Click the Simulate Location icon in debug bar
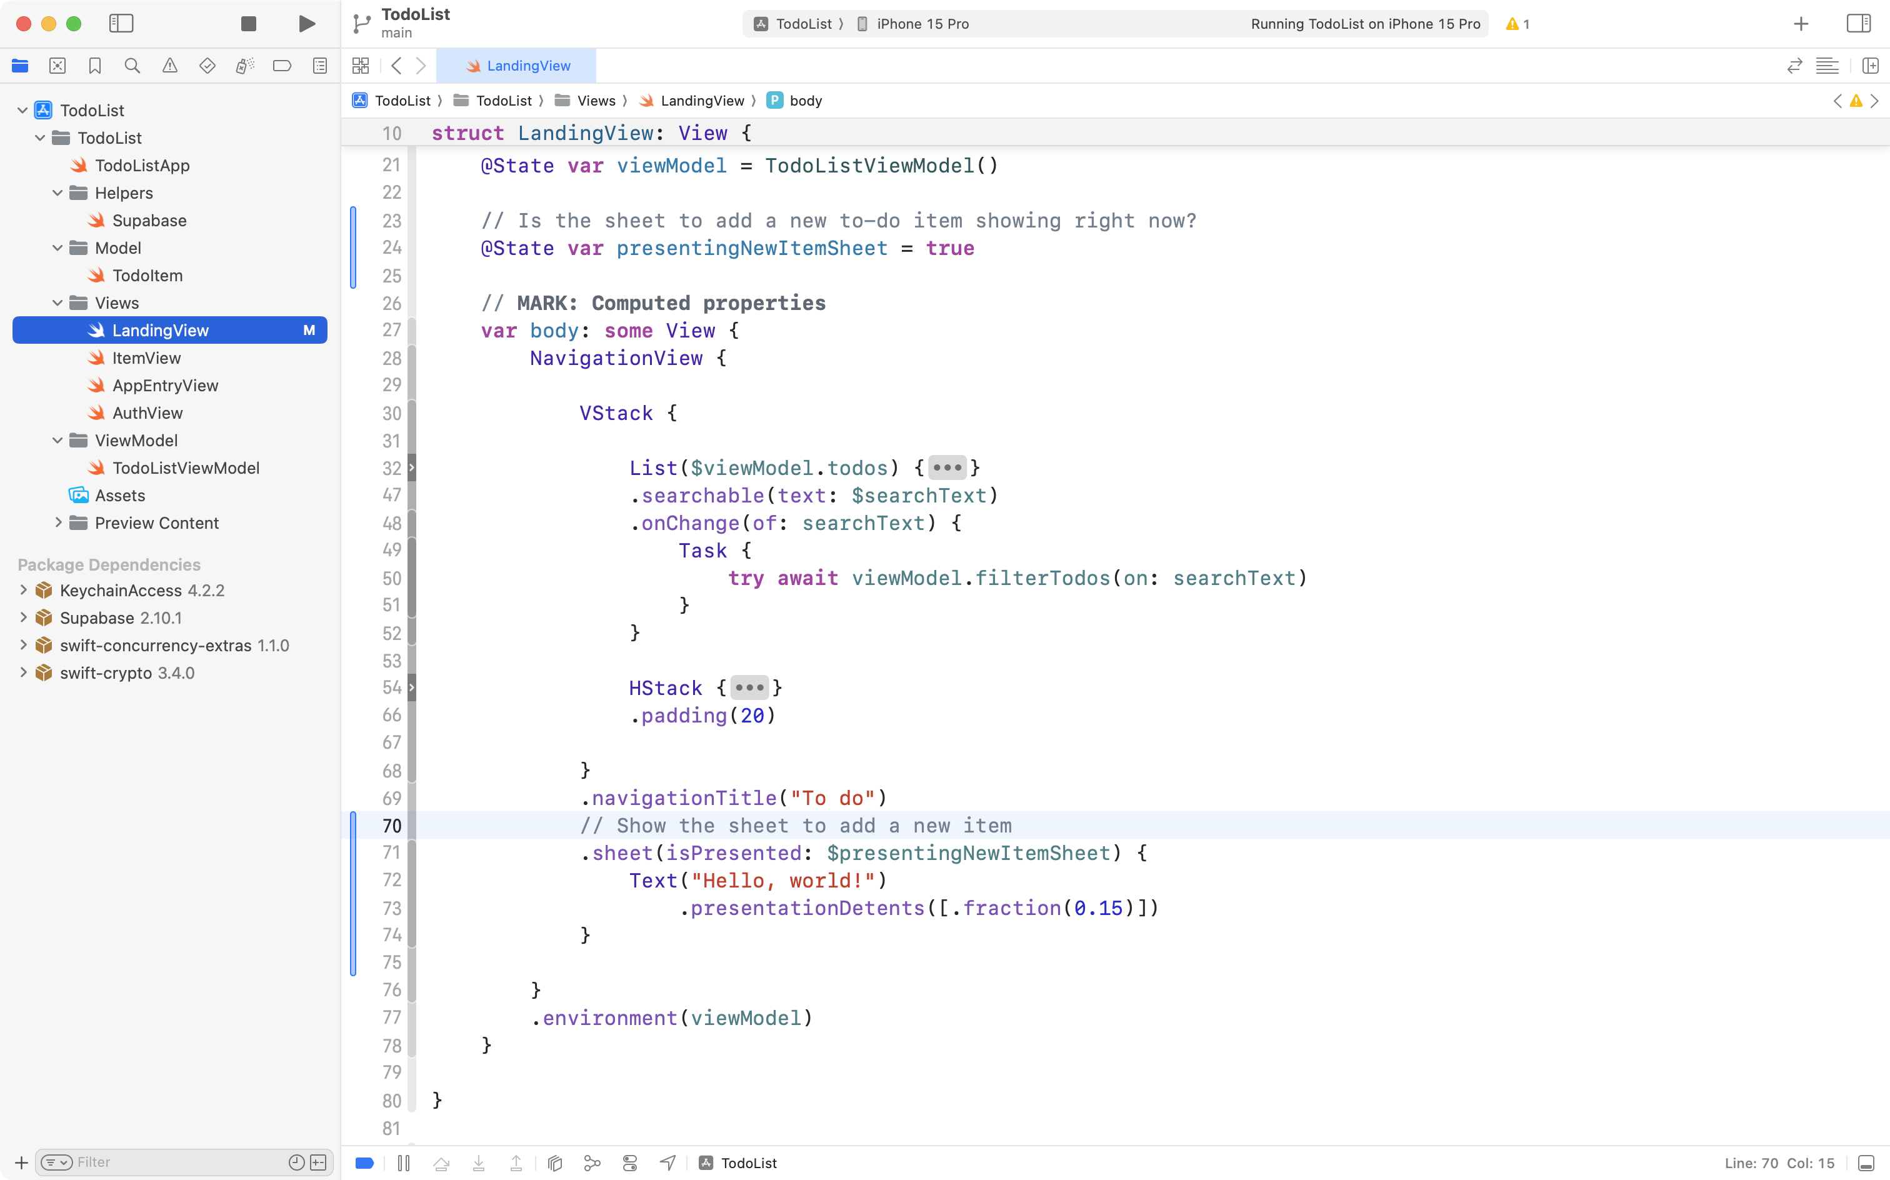Viewport: 1890px width, 1180px height. (667, 1162)
